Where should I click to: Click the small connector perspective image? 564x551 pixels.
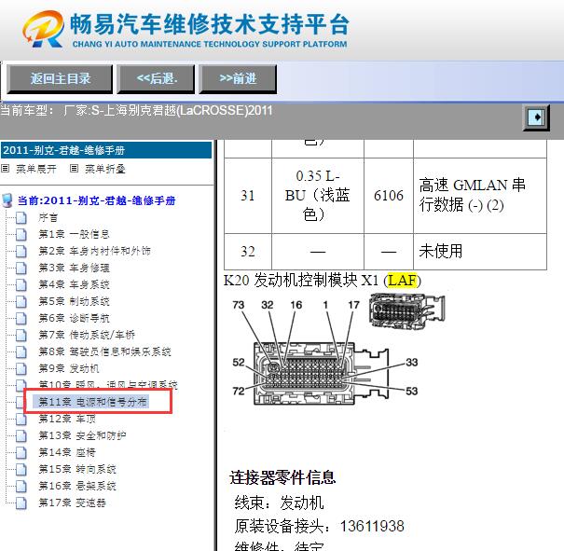(406, 310)
